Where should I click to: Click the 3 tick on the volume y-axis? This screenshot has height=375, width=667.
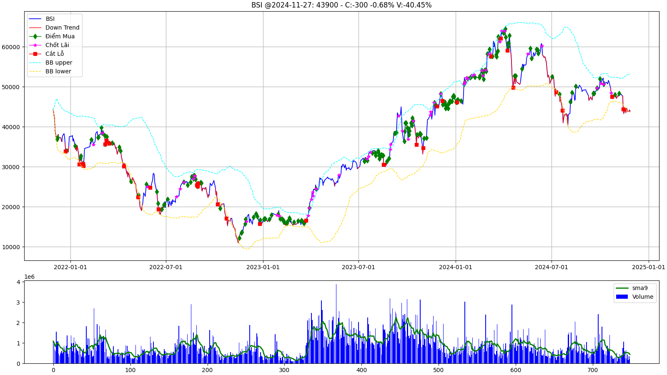tap(18, 302)
